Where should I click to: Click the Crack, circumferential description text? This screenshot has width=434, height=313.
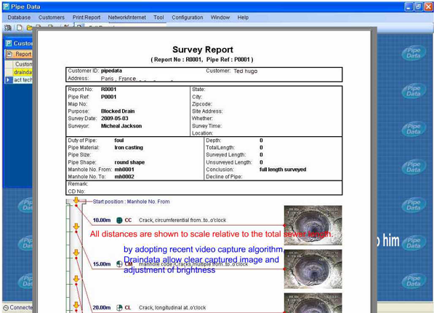[182, 220]
